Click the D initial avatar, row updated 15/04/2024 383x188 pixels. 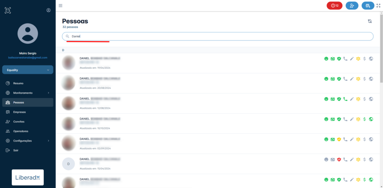[68, 164]
